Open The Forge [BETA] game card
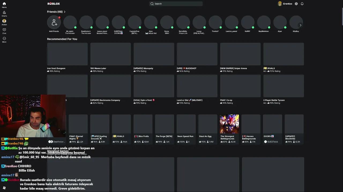Screen dimensions: 343x192 165,129
